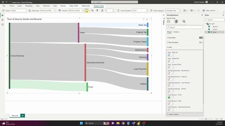The height and width of the screenshot is (126, 225).
Task: Toggle the Data labels switch
Action: coord(201,38)
